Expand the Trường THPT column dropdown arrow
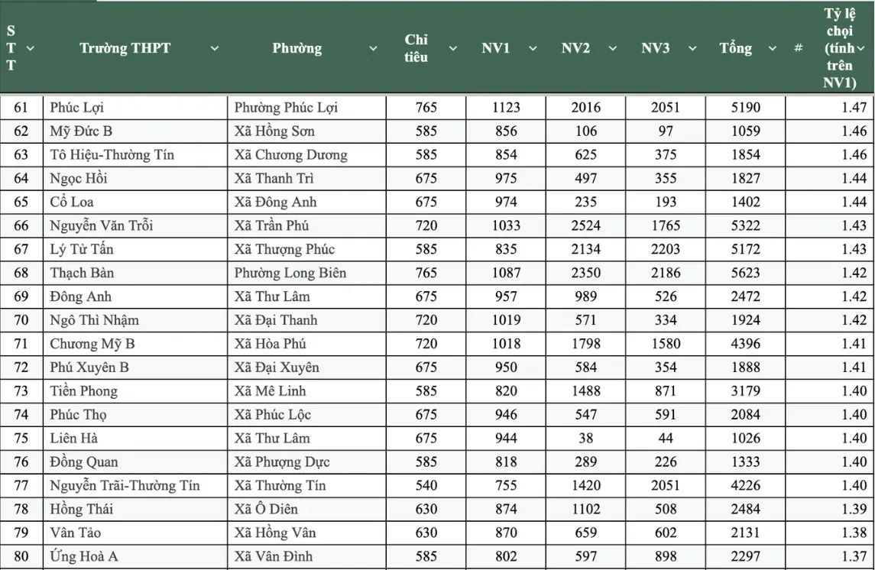 tap(214, 48)
